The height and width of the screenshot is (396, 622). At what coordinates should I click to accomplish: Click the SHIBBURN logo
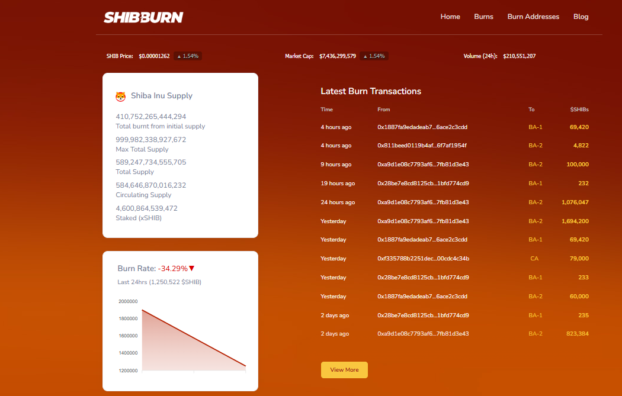(143, 17)
